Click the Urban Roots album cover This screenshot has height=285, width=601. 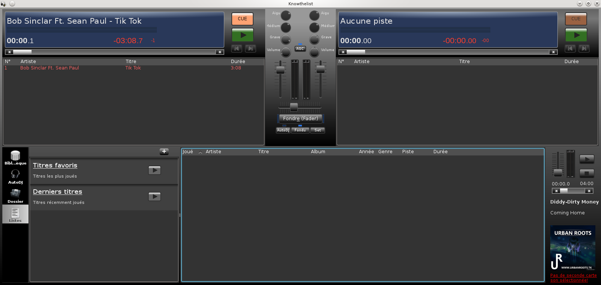pos(572,248)
